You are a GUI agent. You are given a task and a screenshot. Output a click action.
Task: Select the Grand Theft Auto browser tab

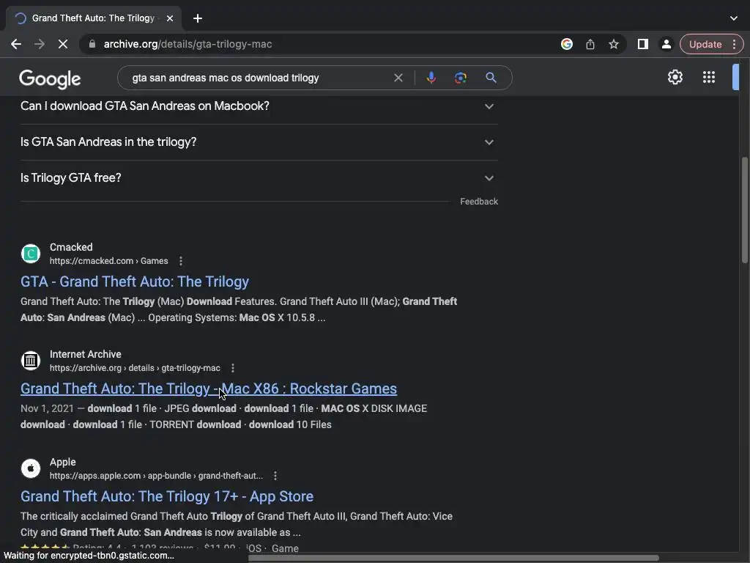coord(94,18)
